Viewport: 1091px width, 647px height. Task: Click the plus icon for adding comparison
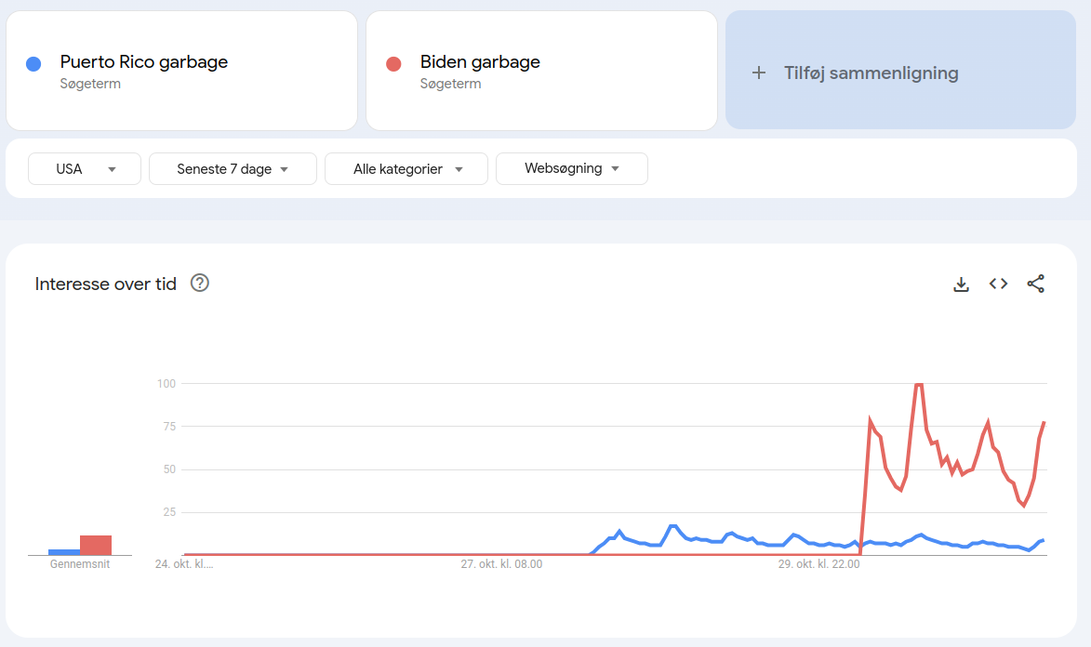tap(759, 73)
